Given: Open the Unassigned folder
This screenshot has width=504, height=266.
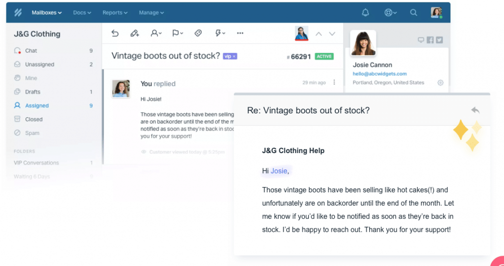Looking at the screenshot, I should tap(53, 64).
